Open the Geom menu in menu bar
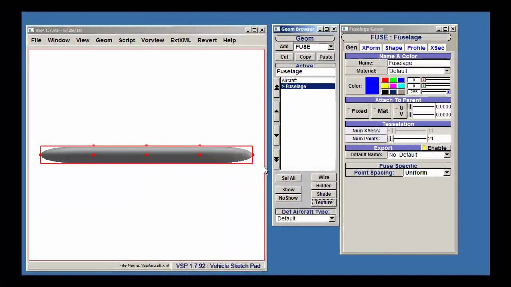The image size is (511, 287). [104, 40]
